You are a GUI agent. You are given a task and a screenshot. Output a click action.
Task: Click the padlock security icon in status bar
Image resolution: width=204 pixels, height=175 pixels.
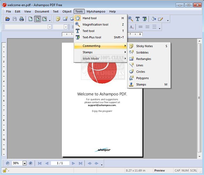5,171
